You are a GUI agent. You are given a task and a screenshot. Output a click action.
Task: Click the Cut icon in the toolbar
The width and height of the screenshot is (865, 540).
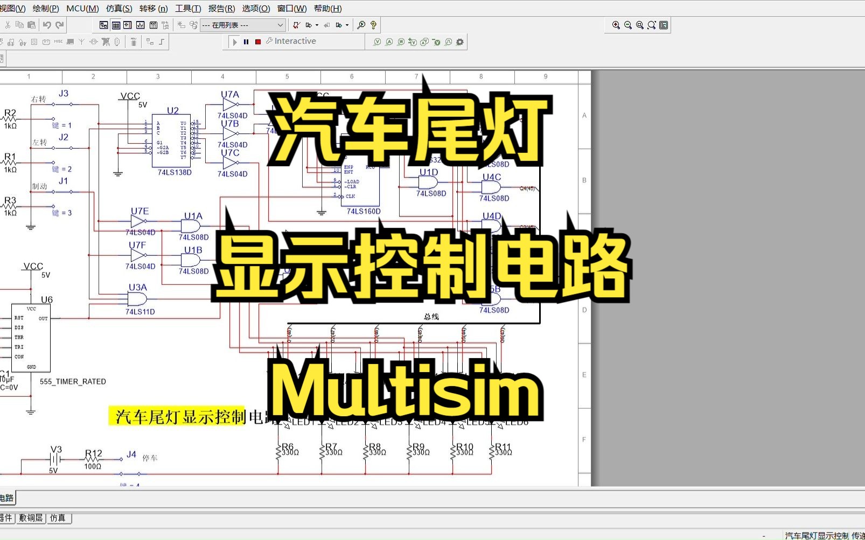tap(8, 25)
